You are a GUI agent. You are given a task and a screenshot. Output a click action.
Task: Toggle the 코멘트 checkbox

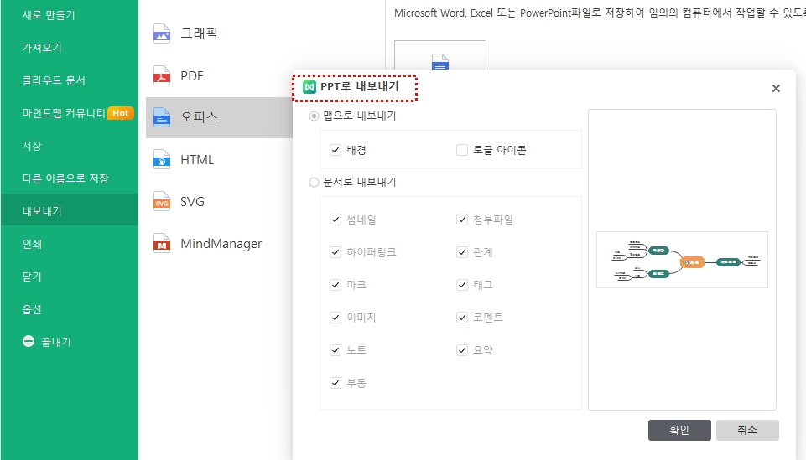462,318
